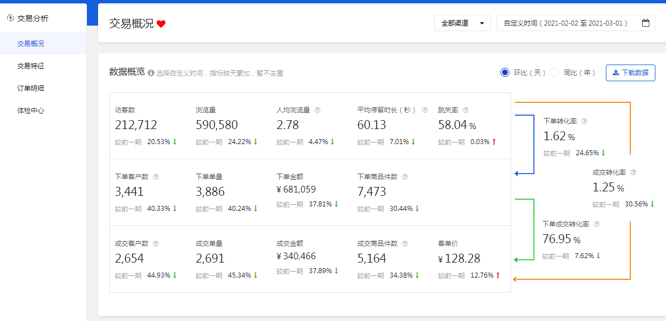This screenshot has width=666, height=321.
Task: Click the 成交客户数 value 2,654
Action: [x=129, y=258]
